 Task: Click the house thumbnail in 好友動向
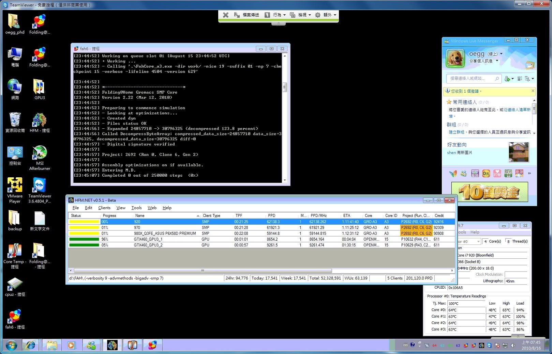point(519,152)
